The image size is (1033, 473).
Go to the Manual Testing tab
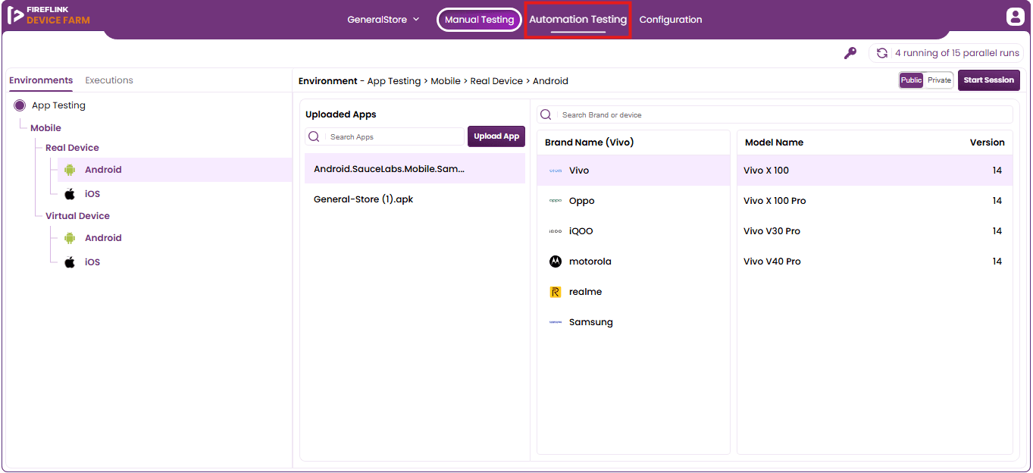pos(479,20)
